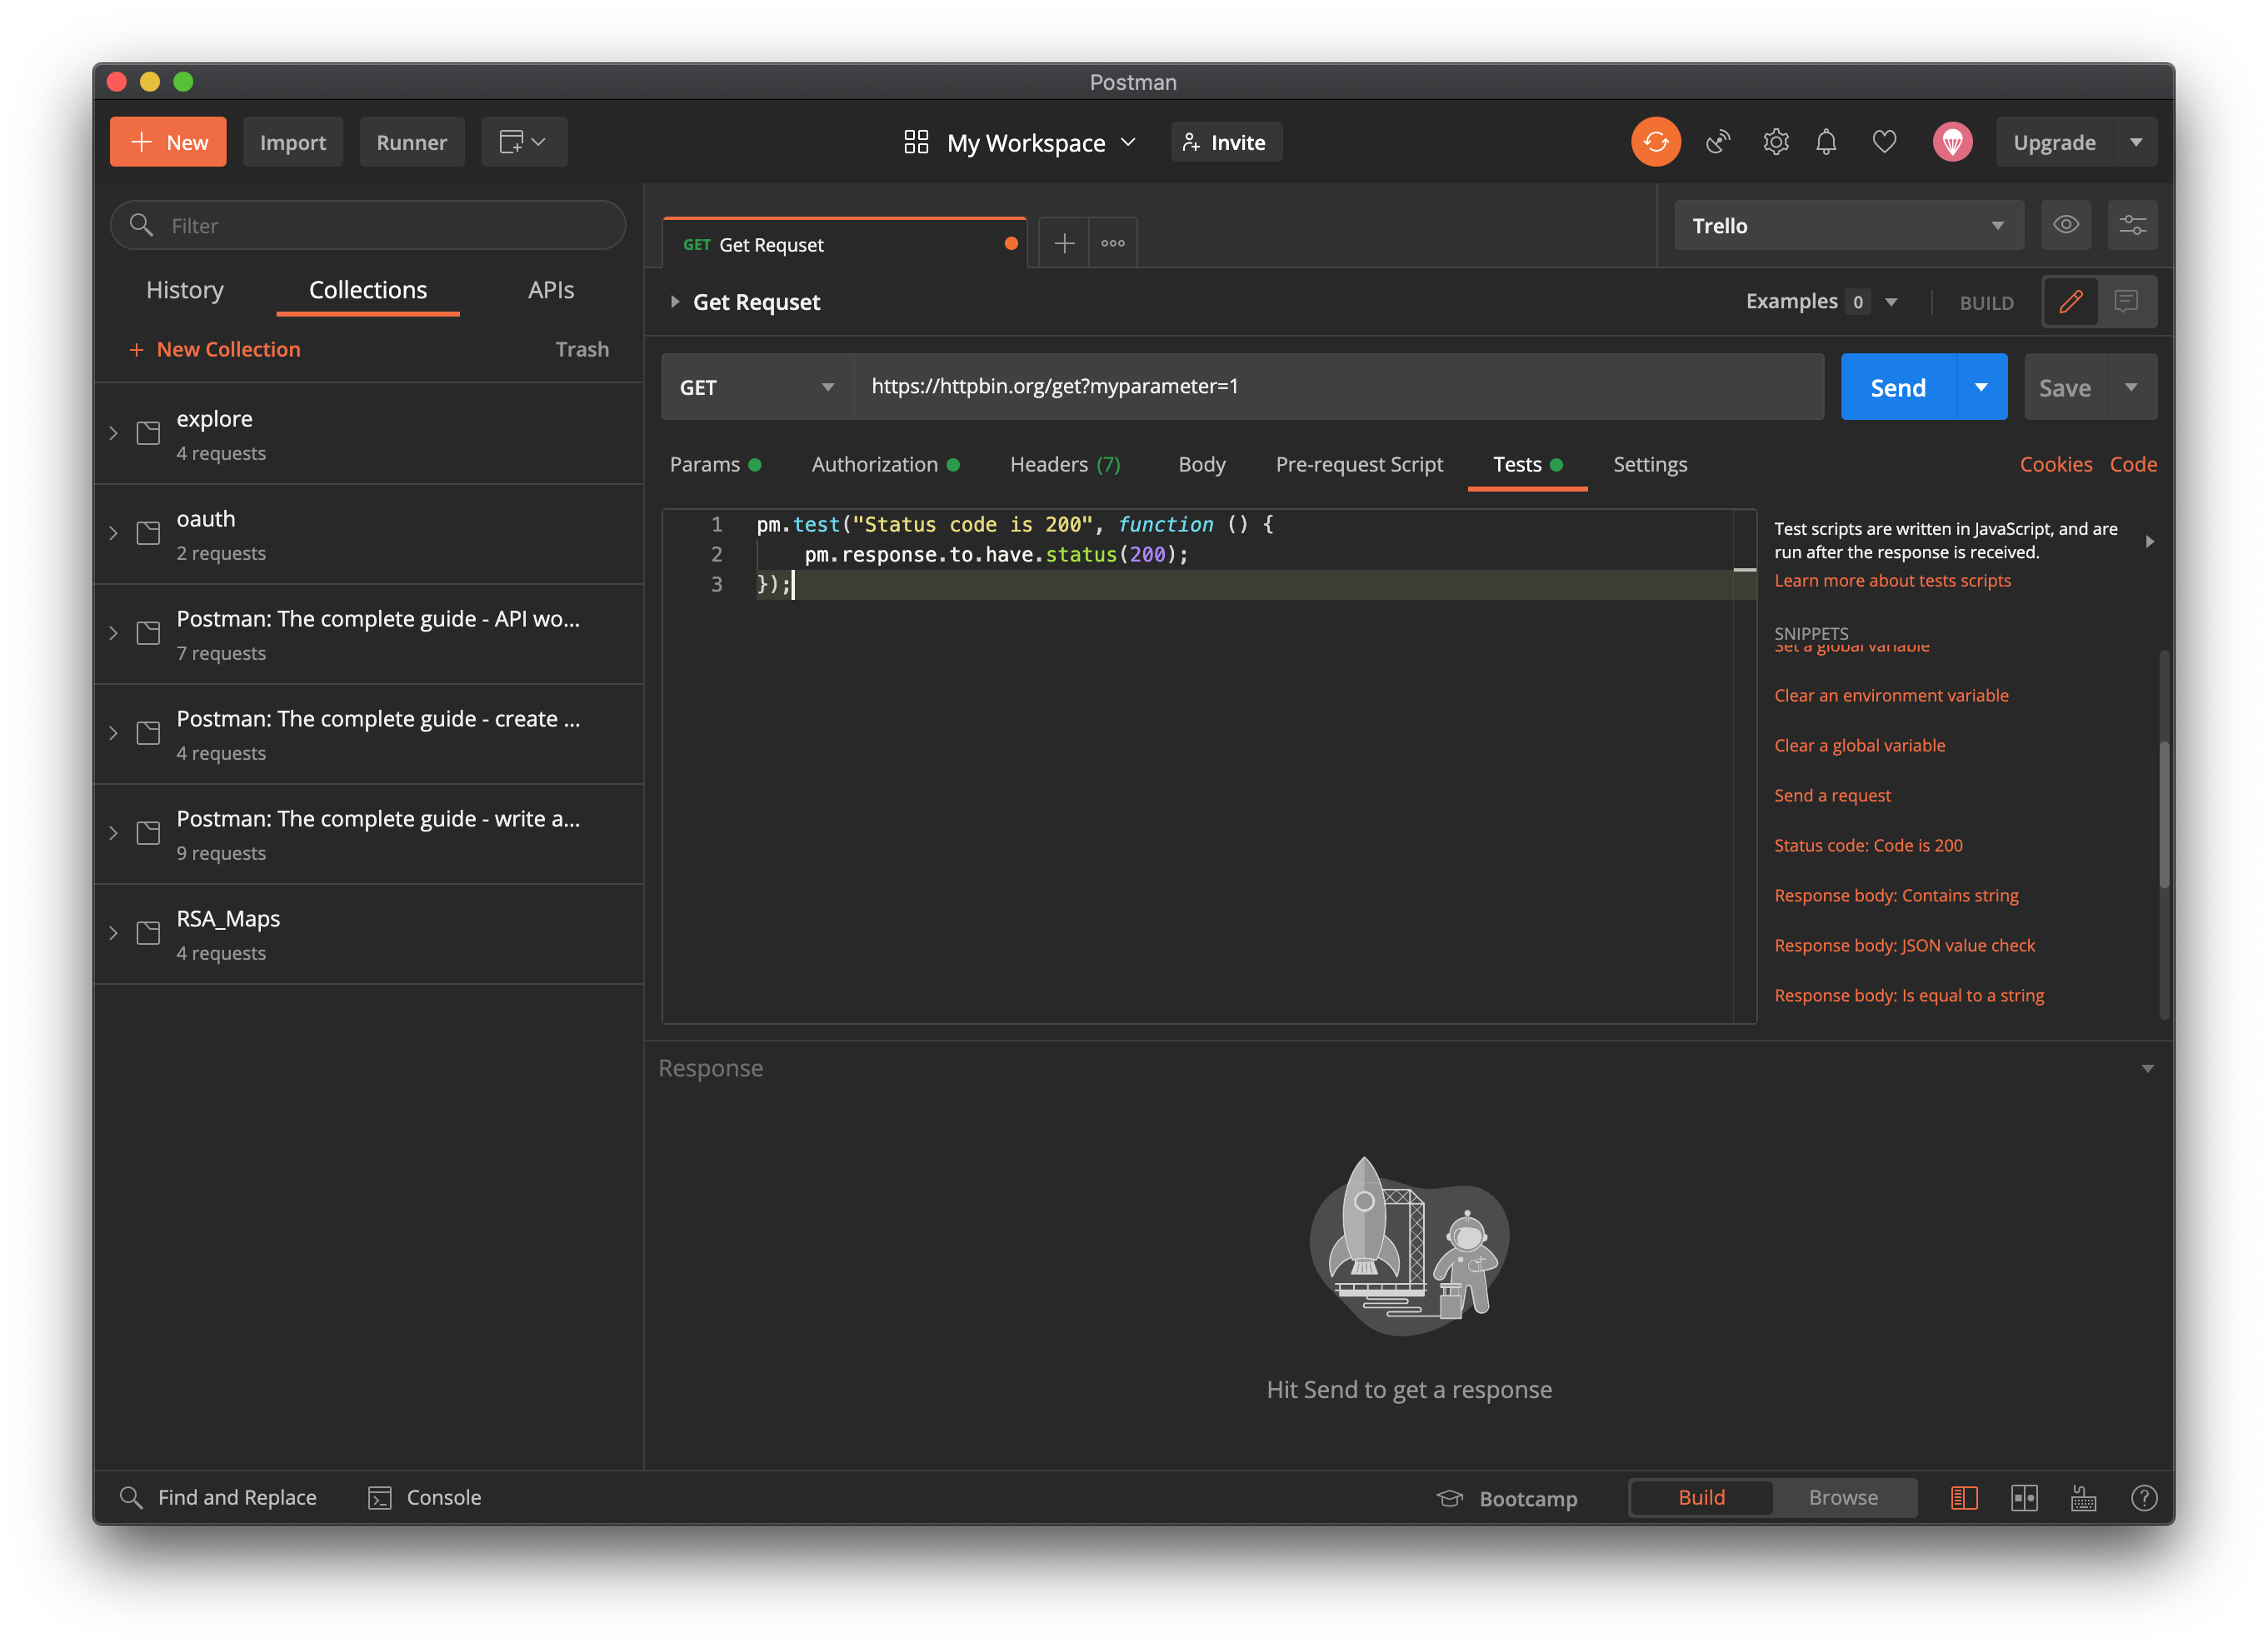Image resolution: width=2268 pixels, height=1648 pixels.
Task: Open Save button dropdown arrow
Action: (x=2131, y=387)
